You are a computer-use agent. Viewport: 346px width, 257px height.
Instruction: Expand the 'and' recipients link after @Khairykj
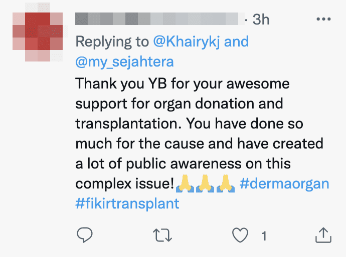[x=236, y=41]
